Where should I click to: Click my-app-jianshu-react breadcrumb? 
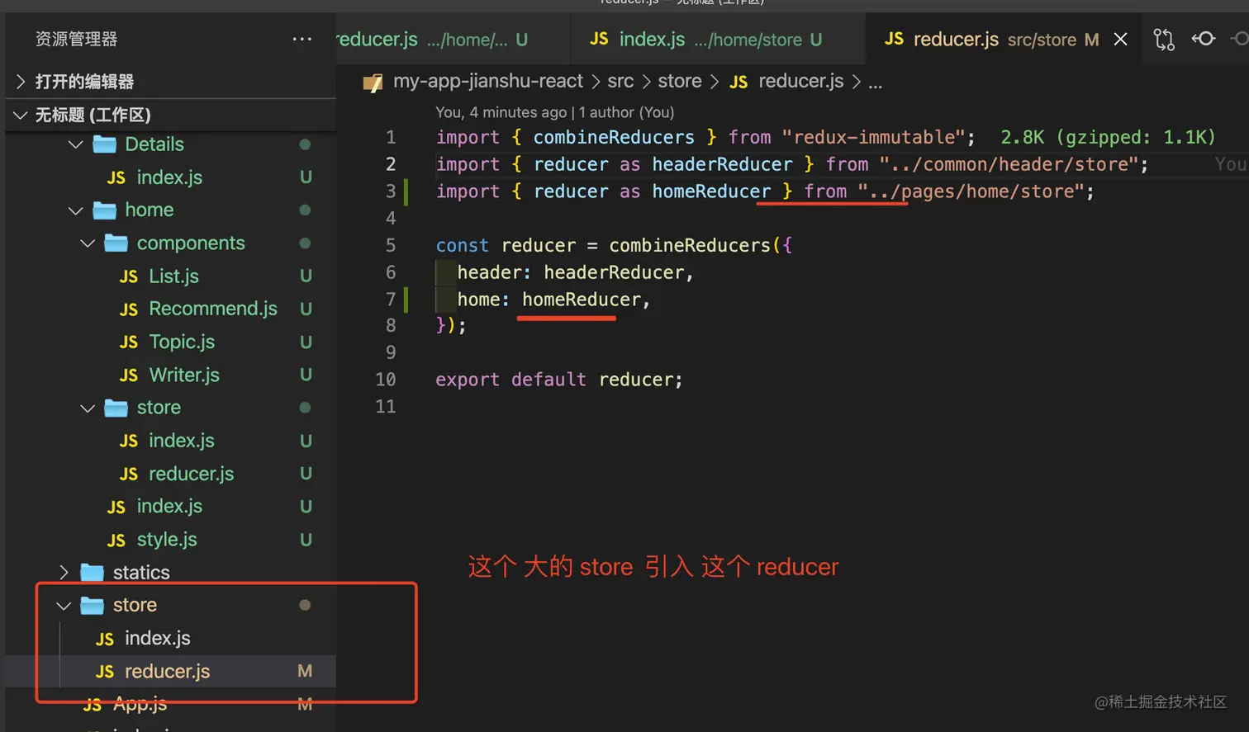[x=487, y=81]
